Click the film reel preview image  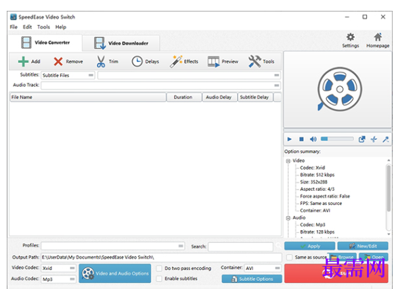coord(339,89)
